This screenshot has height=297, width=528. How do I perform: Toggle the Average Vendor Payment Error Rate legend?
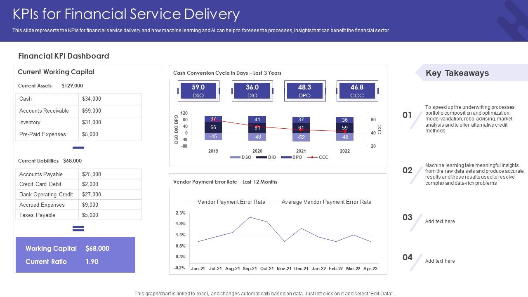coord(326,202)
